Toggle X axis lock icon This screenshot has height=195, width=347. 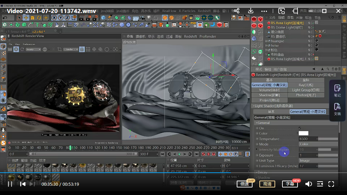54,18
